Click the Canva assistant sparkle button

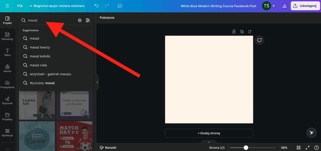pos(311,133)
